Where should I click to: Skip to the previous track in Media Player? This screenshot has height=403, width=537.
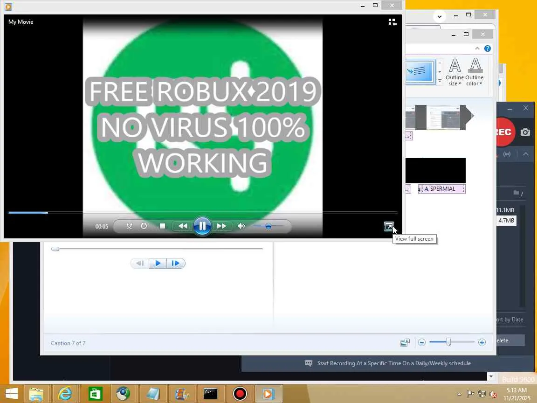[183, 226]
